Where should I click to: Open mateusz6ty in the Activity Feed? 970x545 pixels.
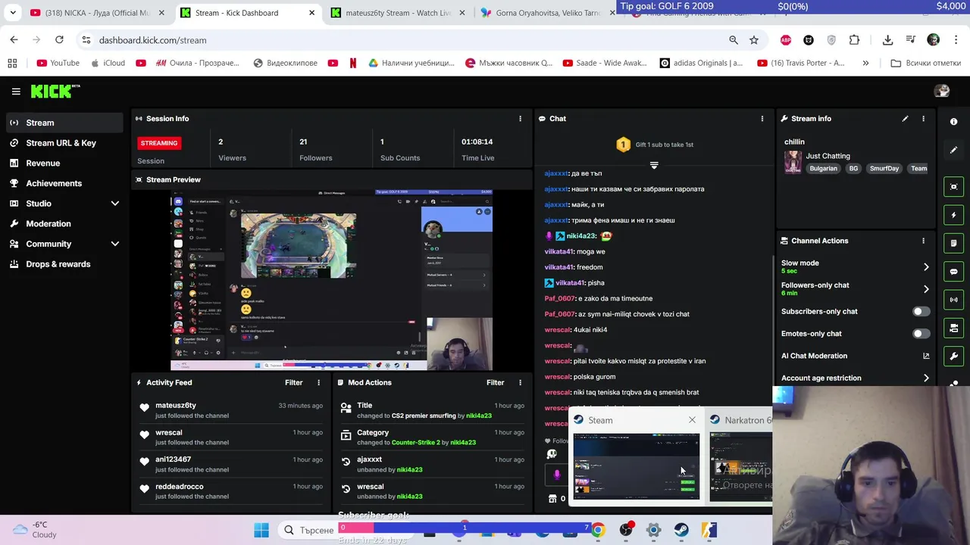click(x=176, y=406)
